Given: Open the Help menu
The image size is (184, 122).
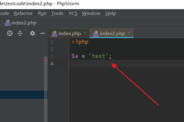Looking at the screenshot, I should pos(111,13).
